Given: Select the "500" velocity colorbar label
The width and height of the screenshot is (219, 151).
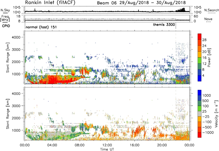Looking at the screenshot, I should pos(206,101).
